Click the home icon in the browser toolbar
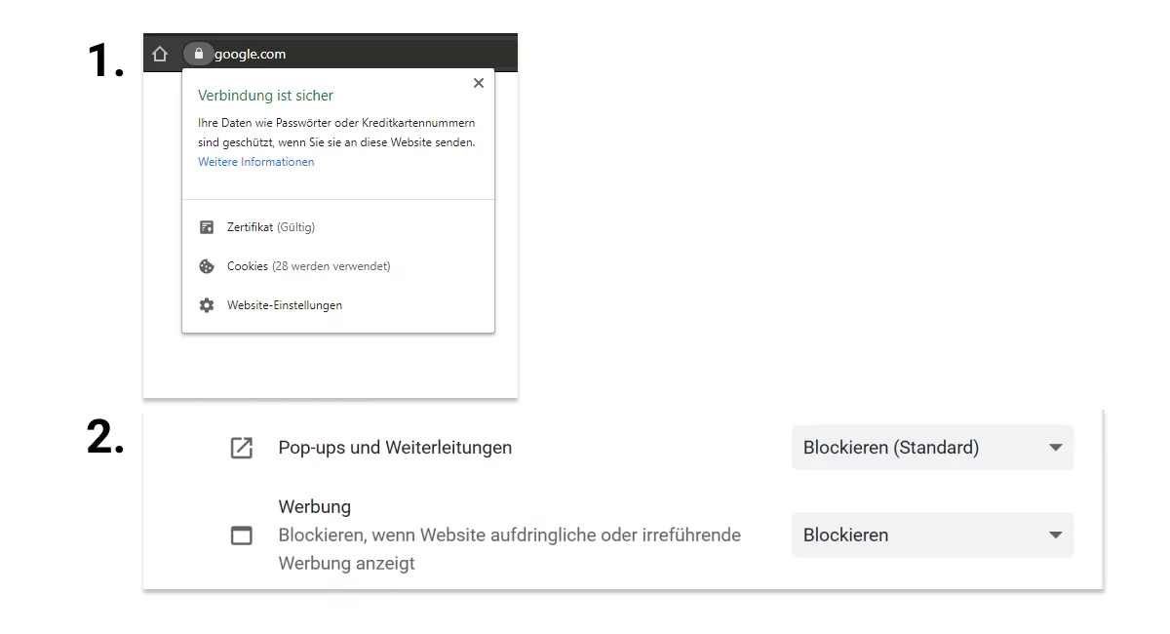Screen dimensions: 1170x634 pos(160,54)
